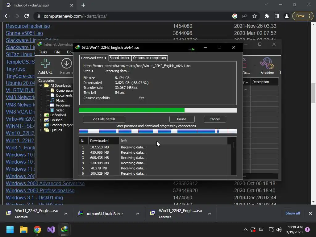Screen dimensions: 316x237
Task: Open the Shrine-v5051.iso link
Action: coord(24,33)
